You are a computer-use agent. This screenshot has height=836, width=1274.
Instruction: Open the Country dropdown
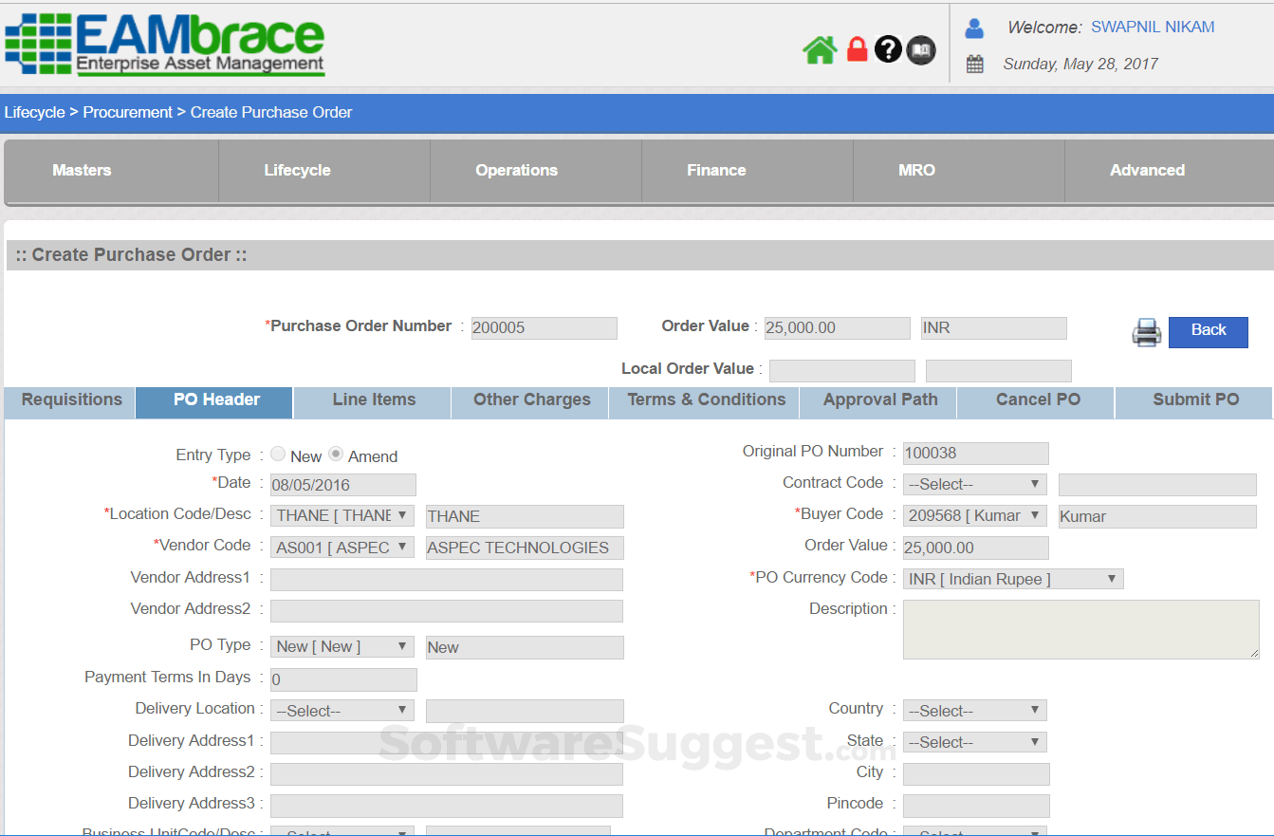coord(974,710)
